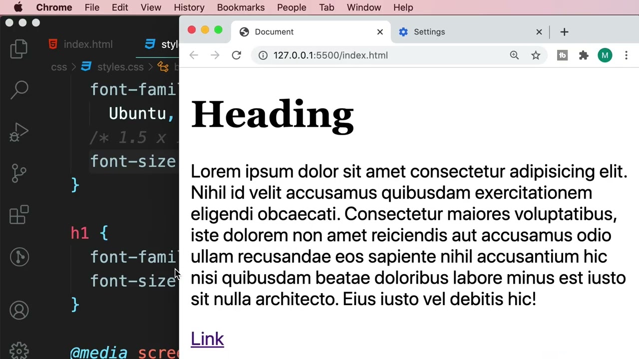Open the Manage gear in VS Code

click(19, 351)
